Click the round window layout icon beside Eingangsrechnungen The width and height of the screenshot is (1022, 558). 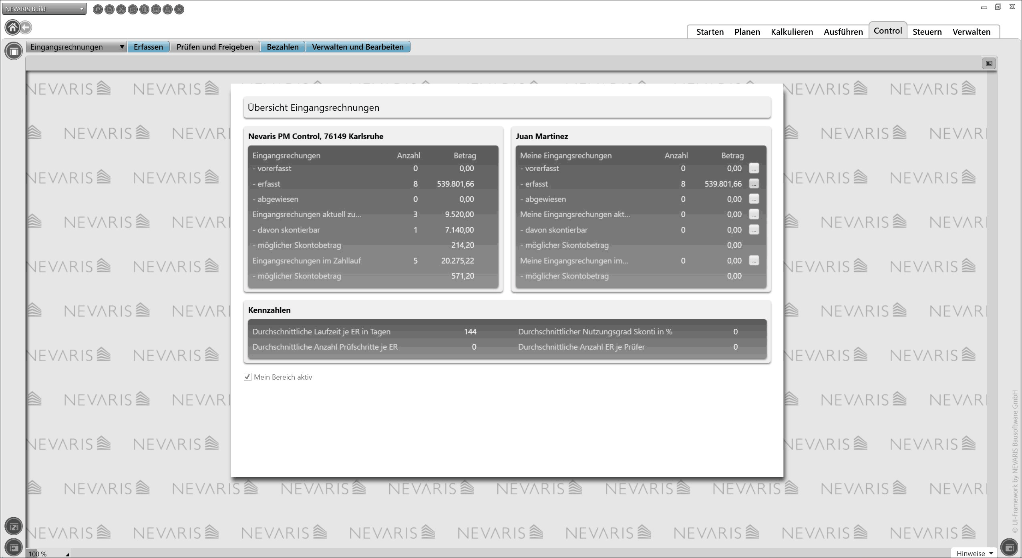coord(14,51)
